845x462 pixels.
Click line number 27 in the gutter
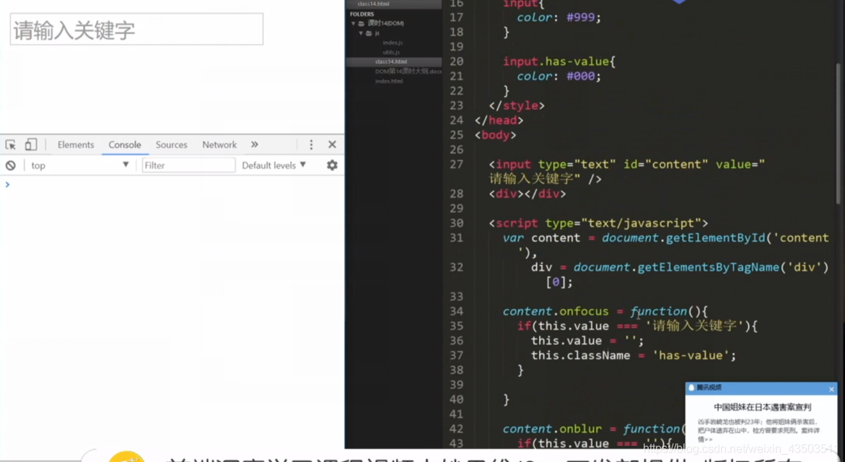point(457,165)
